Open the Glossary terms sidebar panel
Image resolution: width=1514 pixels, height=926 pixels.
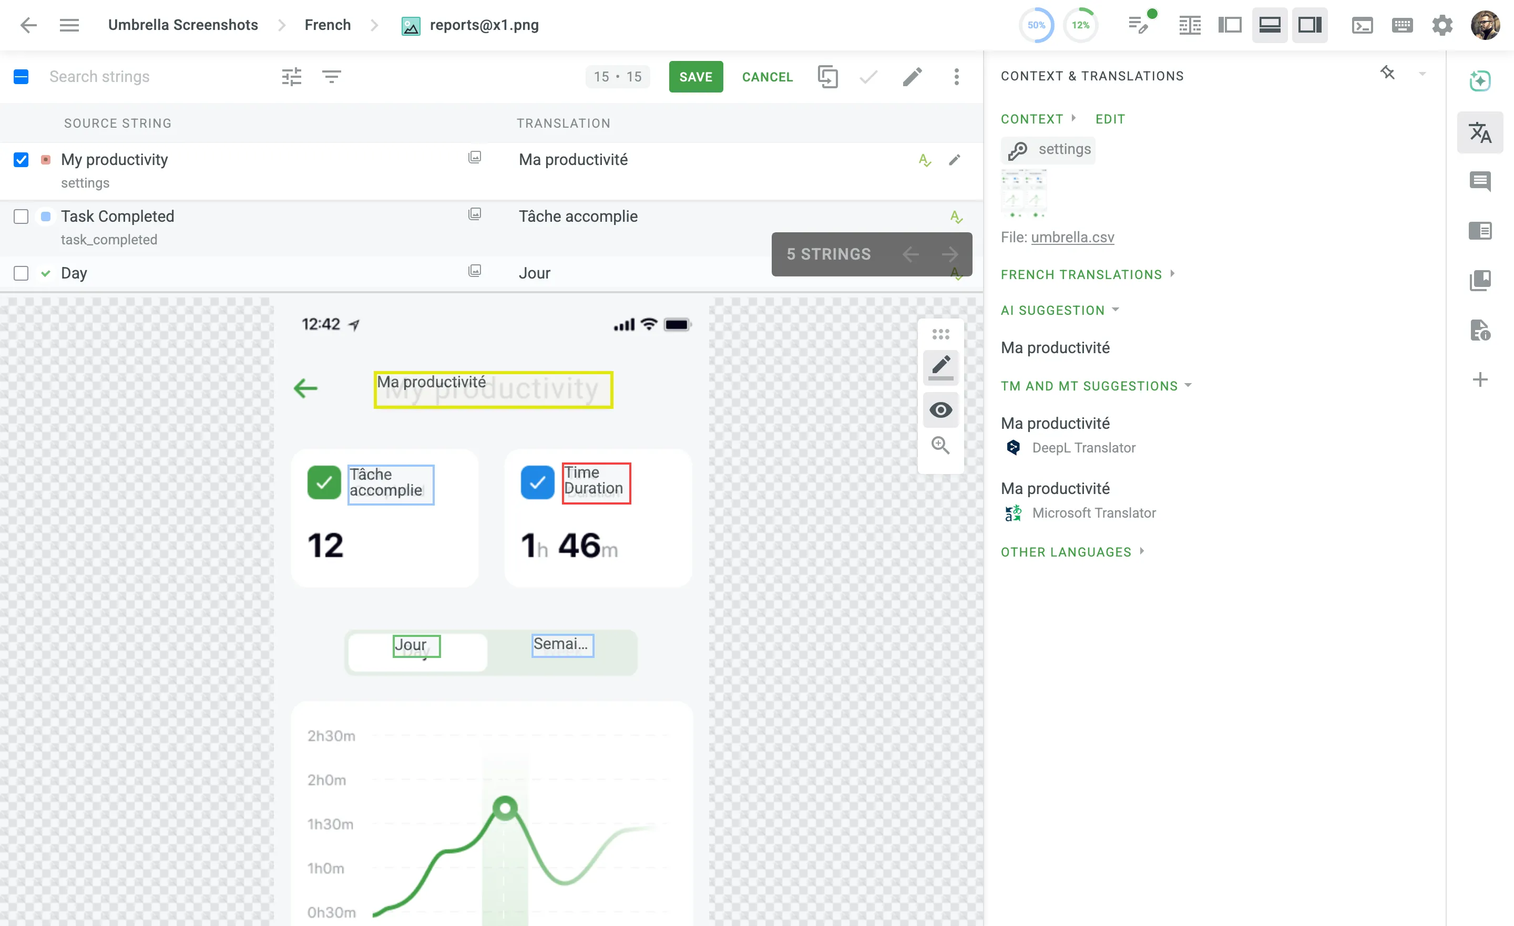1481,280
